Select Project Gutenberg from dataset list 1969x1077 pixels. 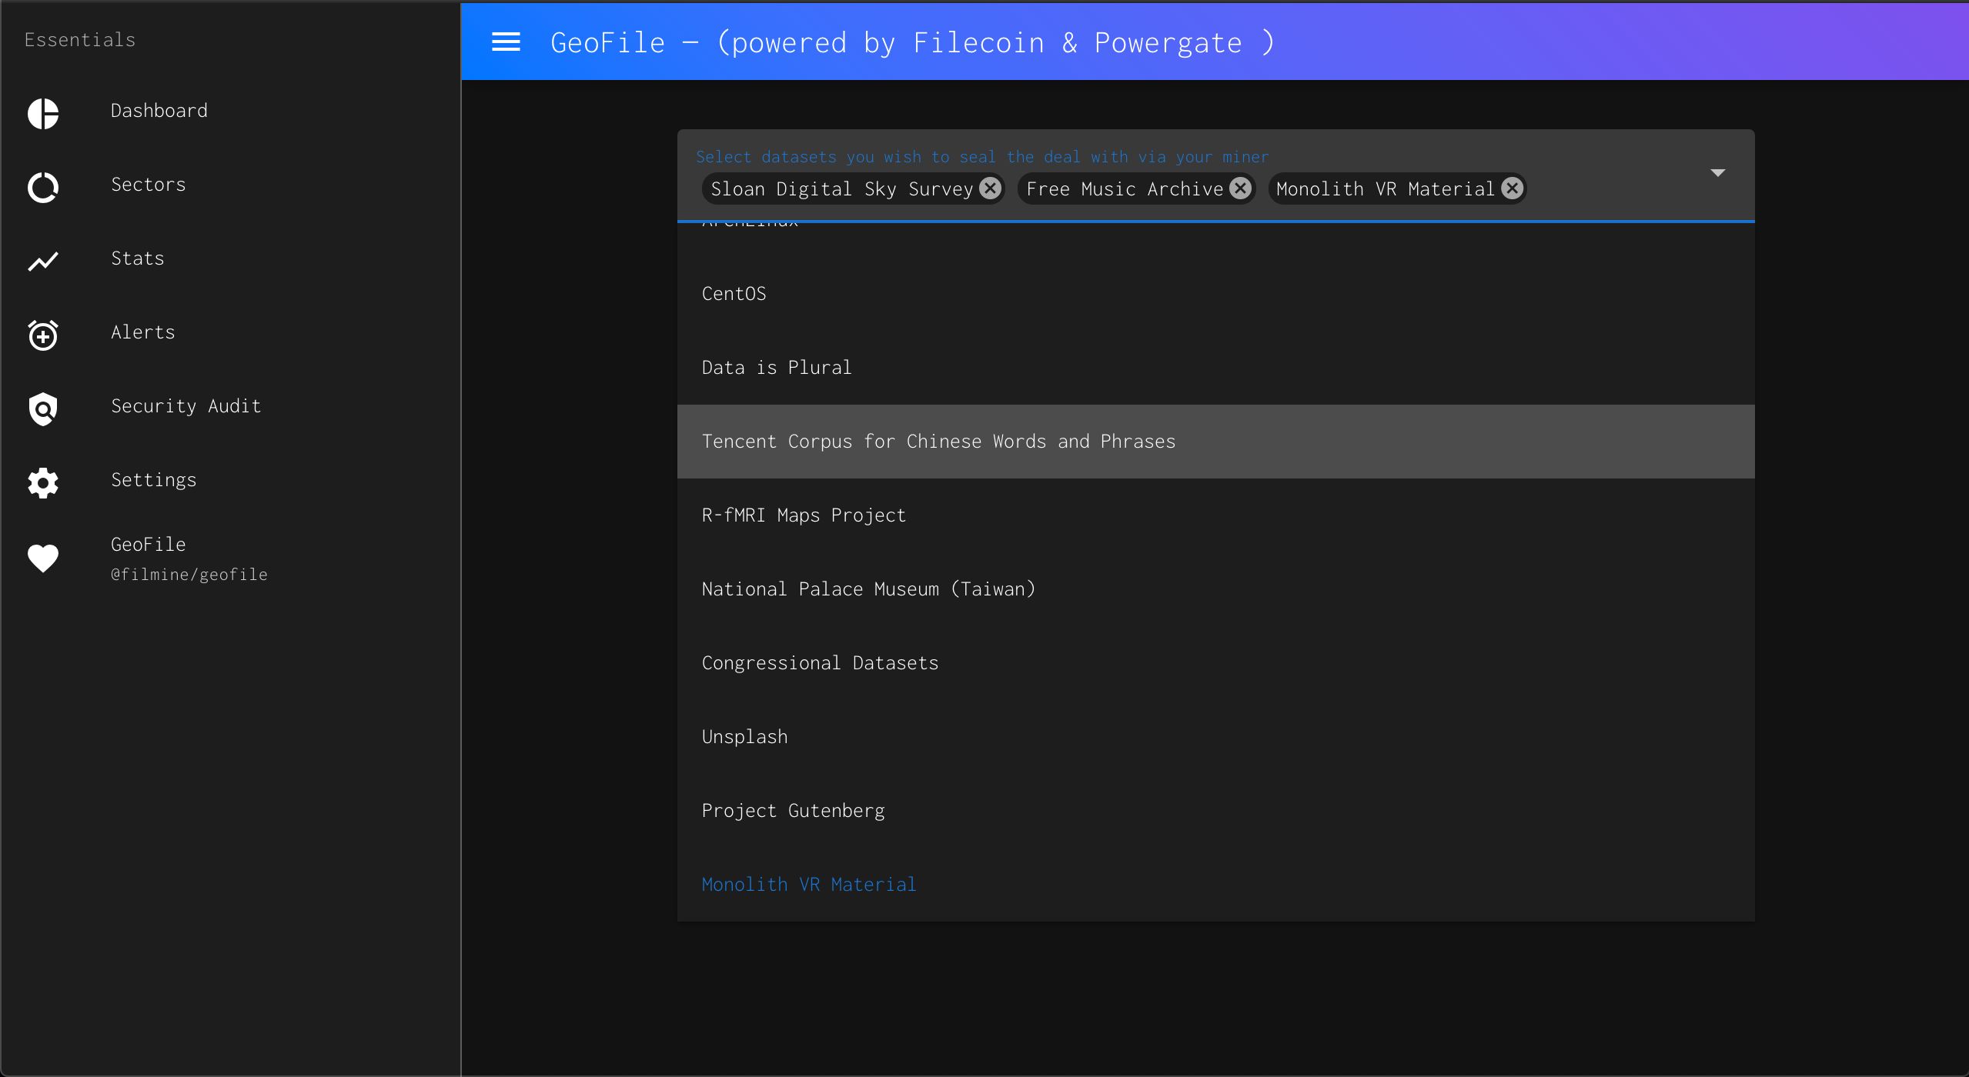tap(794, 810)
